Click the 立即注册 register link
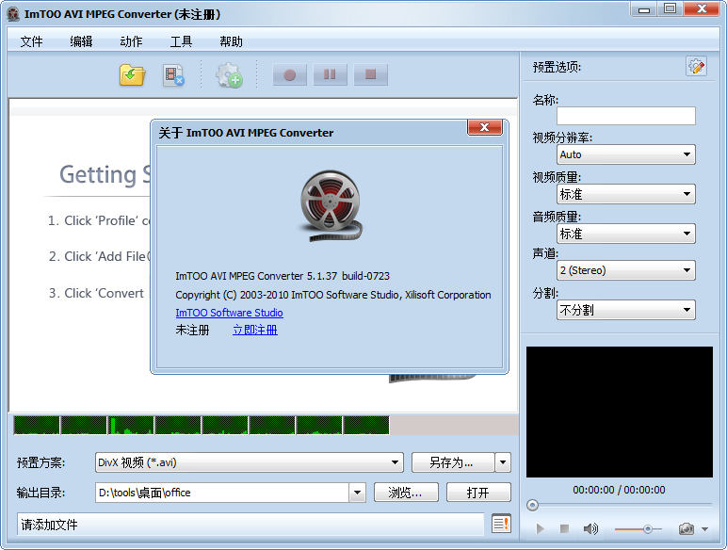 pos(255,331)
